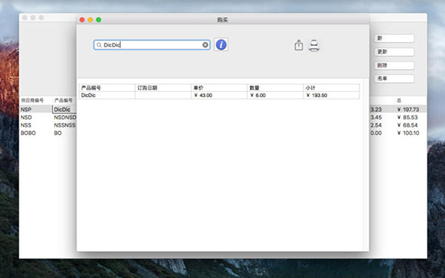Click the ¥ 68.54 total in back window
Viewport: 445px width, 278px height.
(x=408, y=125)
